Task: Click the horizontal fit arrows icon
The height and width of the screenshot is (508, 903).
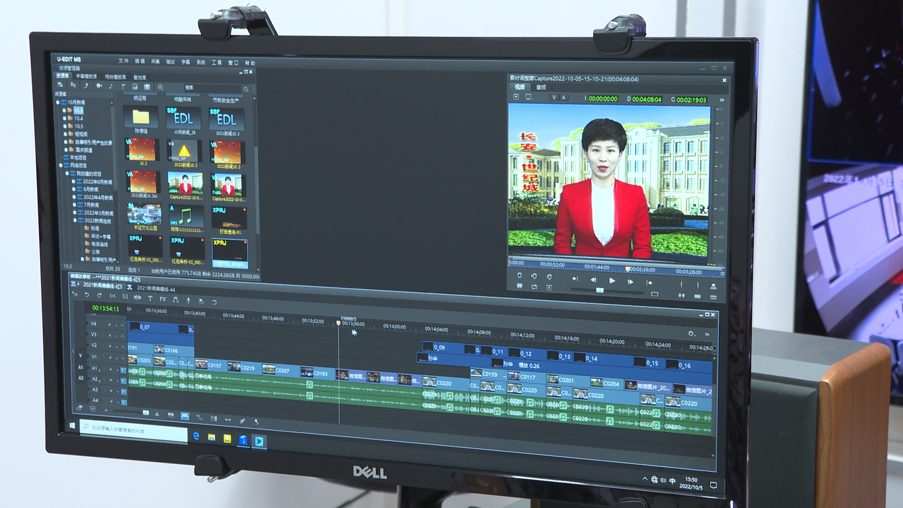Action: pos(228,420)
